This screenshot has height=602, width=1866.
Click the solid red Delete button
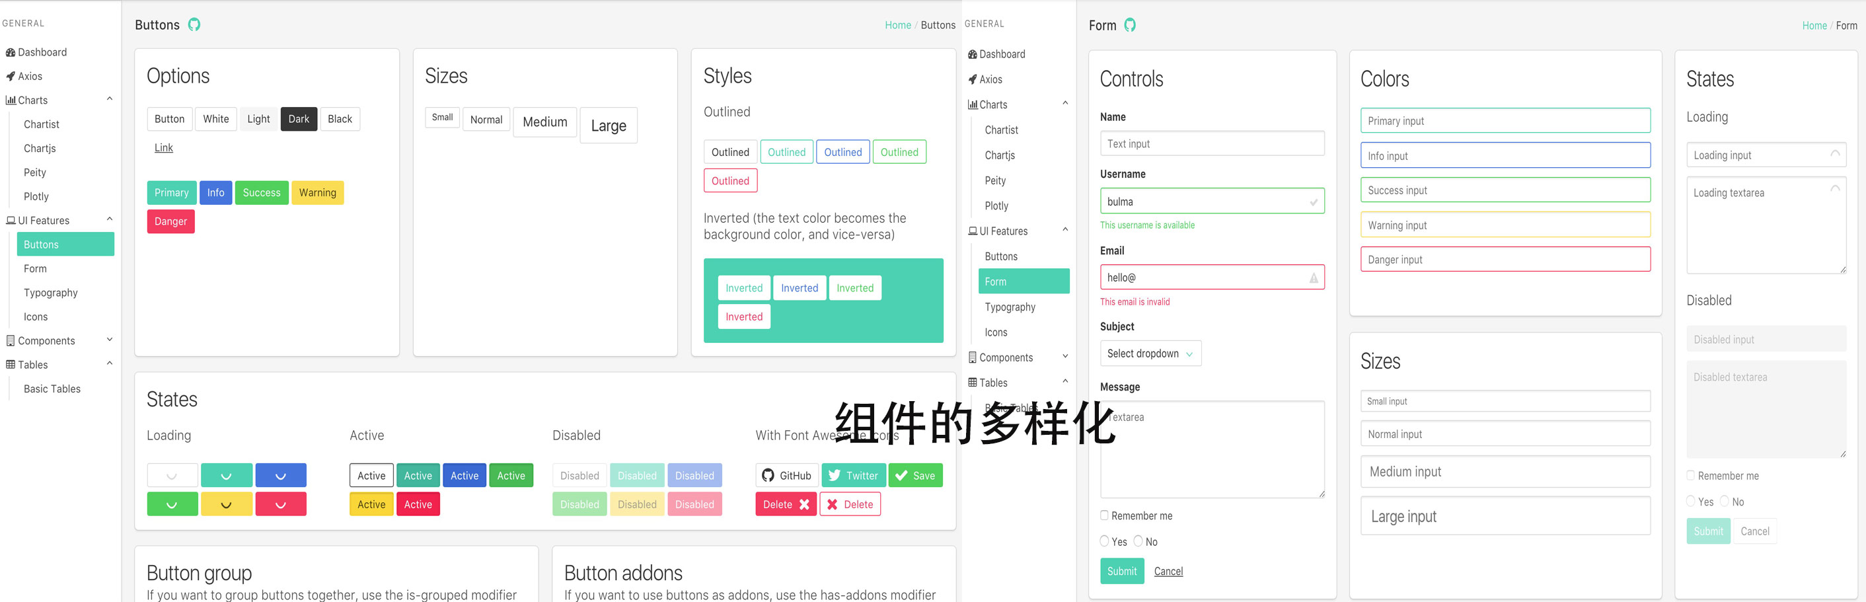tap(785, 504)
